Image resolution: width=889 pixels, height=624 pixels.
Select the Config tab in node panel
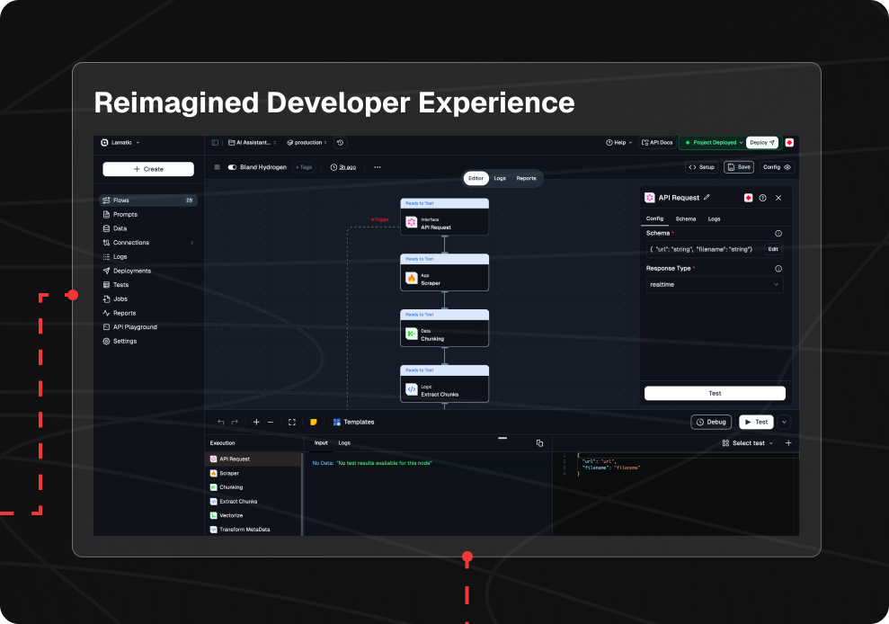pos(655,219)
